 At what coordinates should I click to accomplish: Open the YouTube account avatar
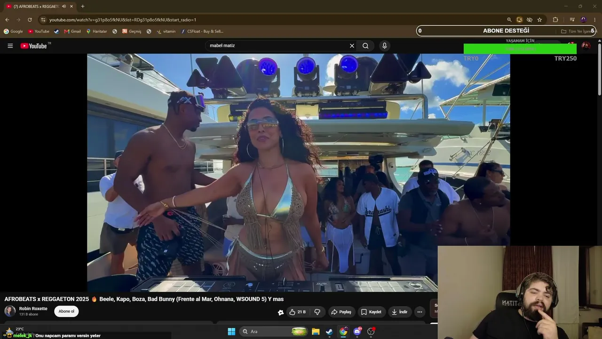pyautogui.click(x=586, y=46)
